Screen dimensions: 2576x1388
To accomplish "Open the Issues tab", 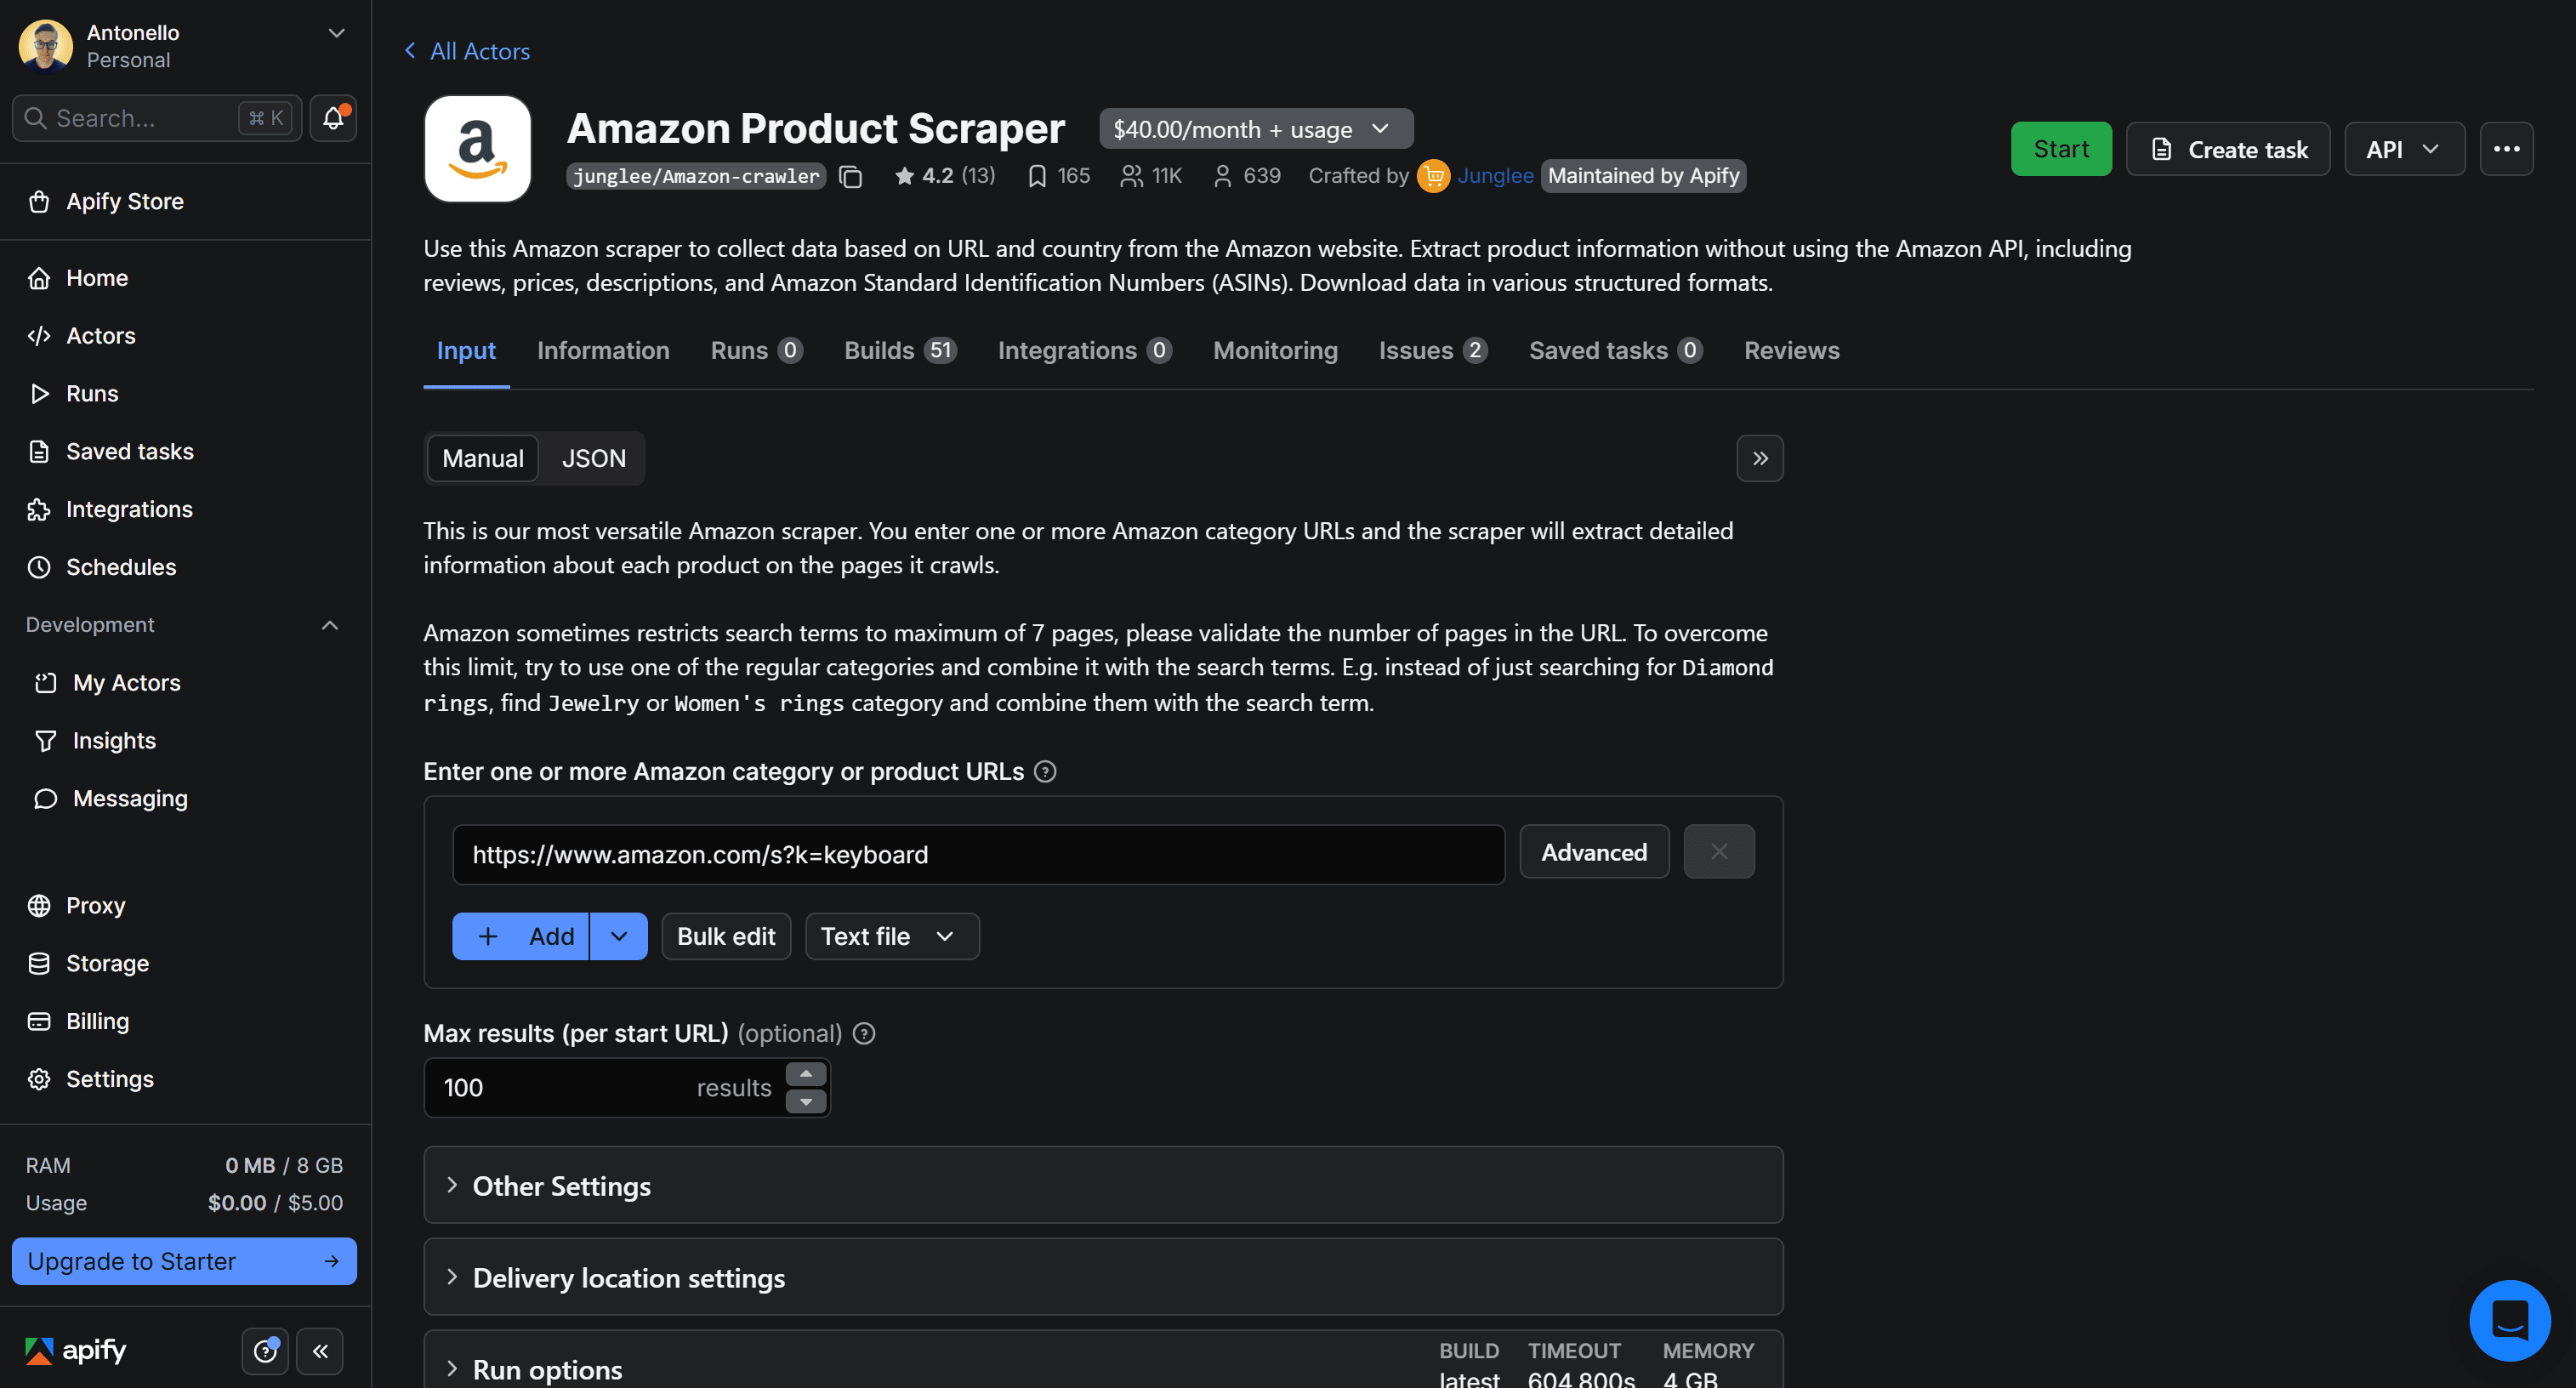I will coord(1417,350).
